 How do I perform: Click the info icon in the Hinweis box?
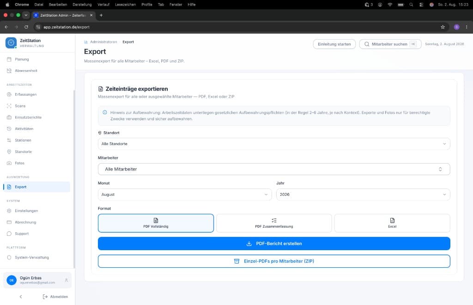coord(105,112)
